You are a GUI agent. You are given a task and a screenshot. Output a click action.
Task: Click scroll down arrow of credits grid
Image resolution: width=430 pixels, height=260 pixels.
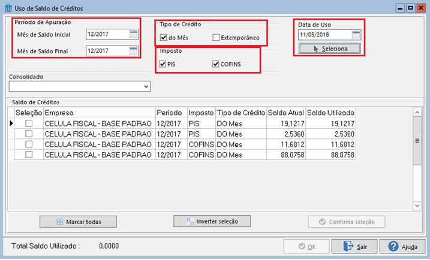[x=417, y=205]
